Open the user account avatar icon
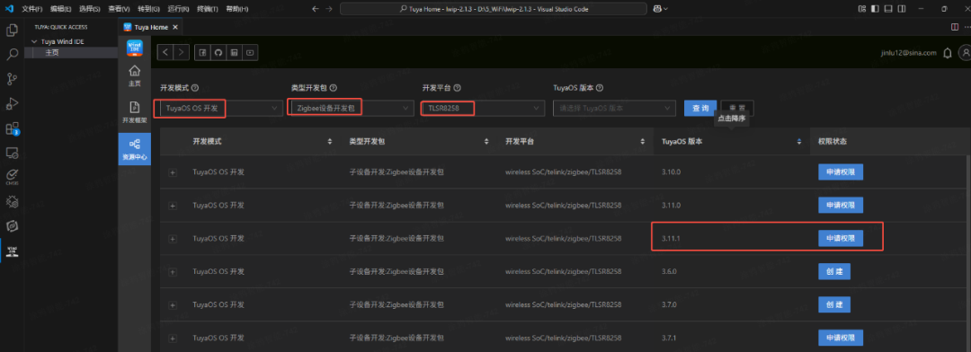This screenshot has height=352, width=971. (x=965, y=53)
